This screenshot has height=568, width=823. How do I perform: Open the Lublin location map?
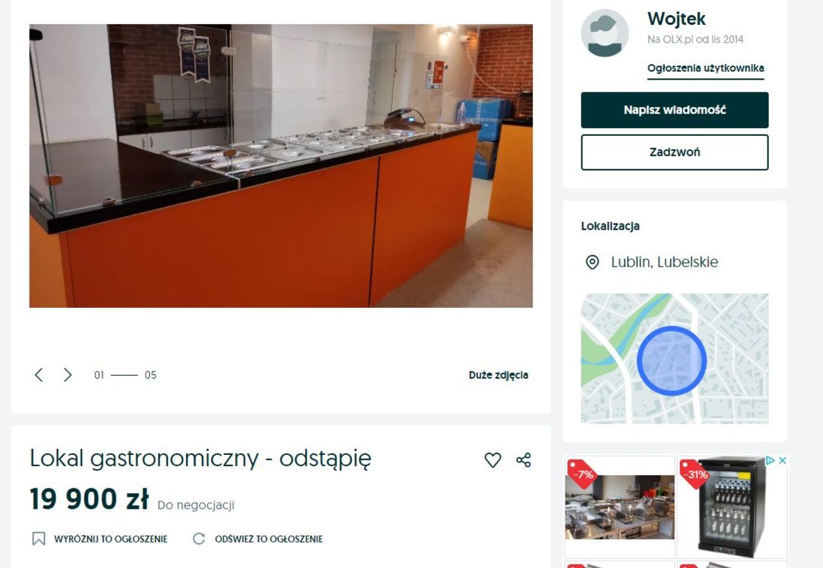[675, 358]
